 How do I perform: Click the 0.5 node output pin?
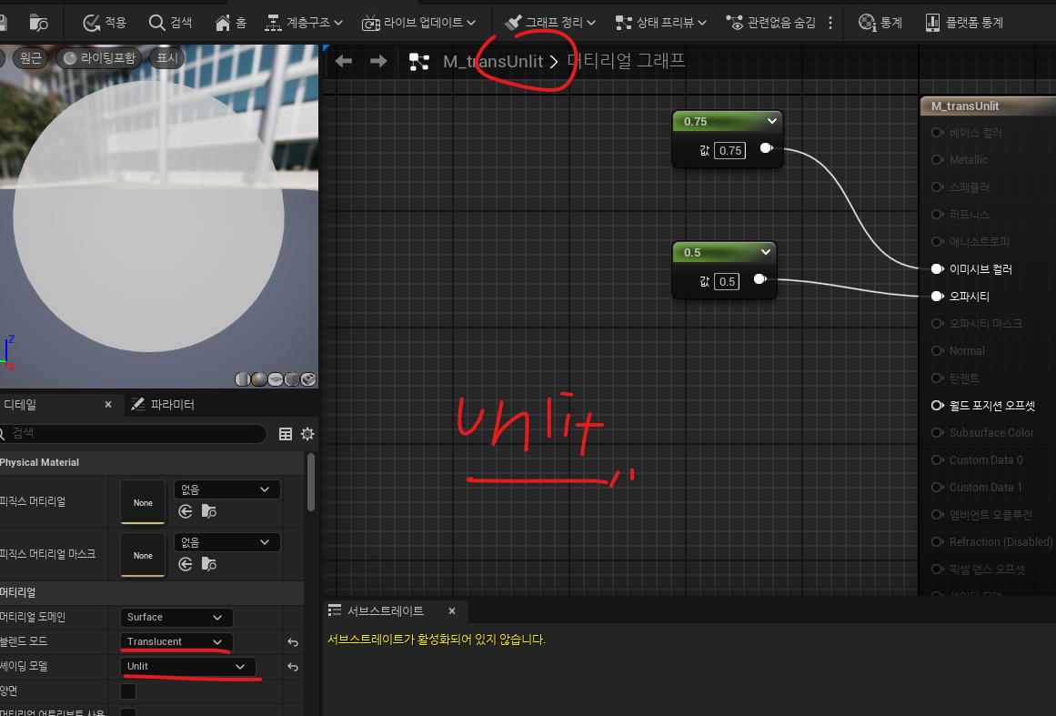759,279
